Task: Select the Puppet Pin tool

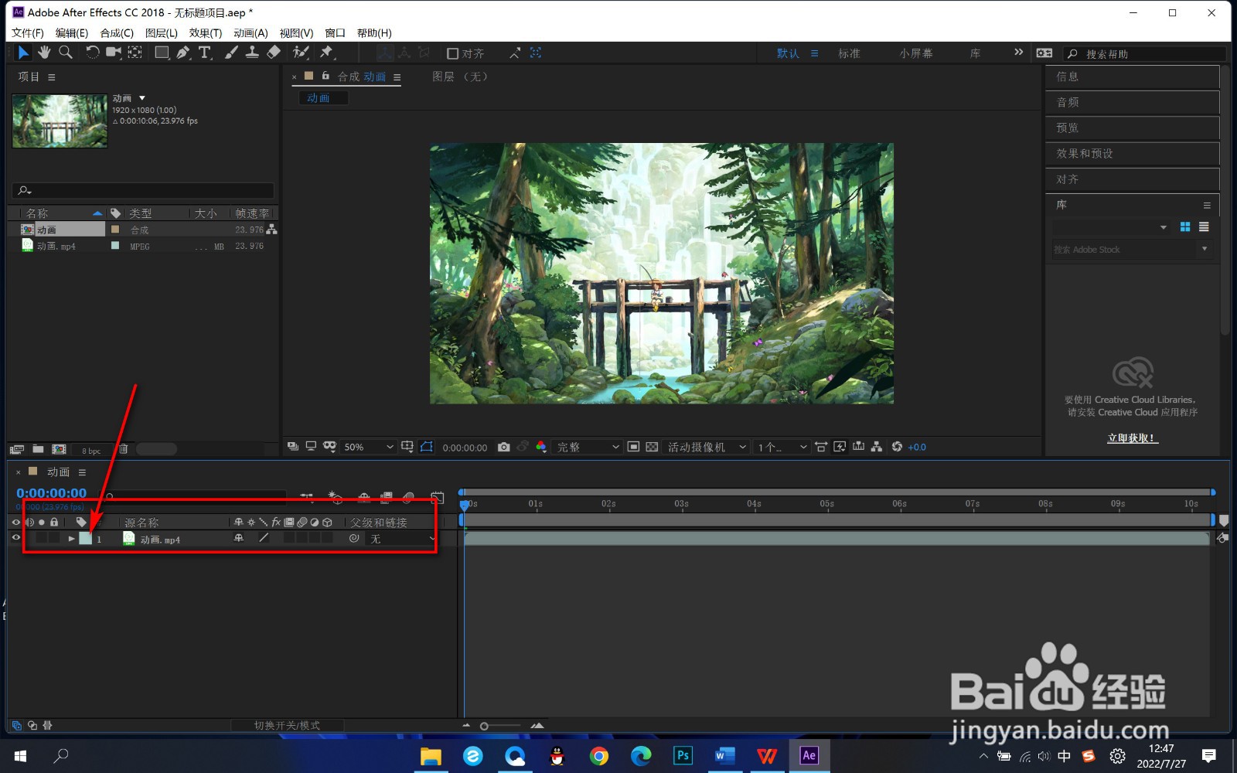Action: tap(326, 53)
